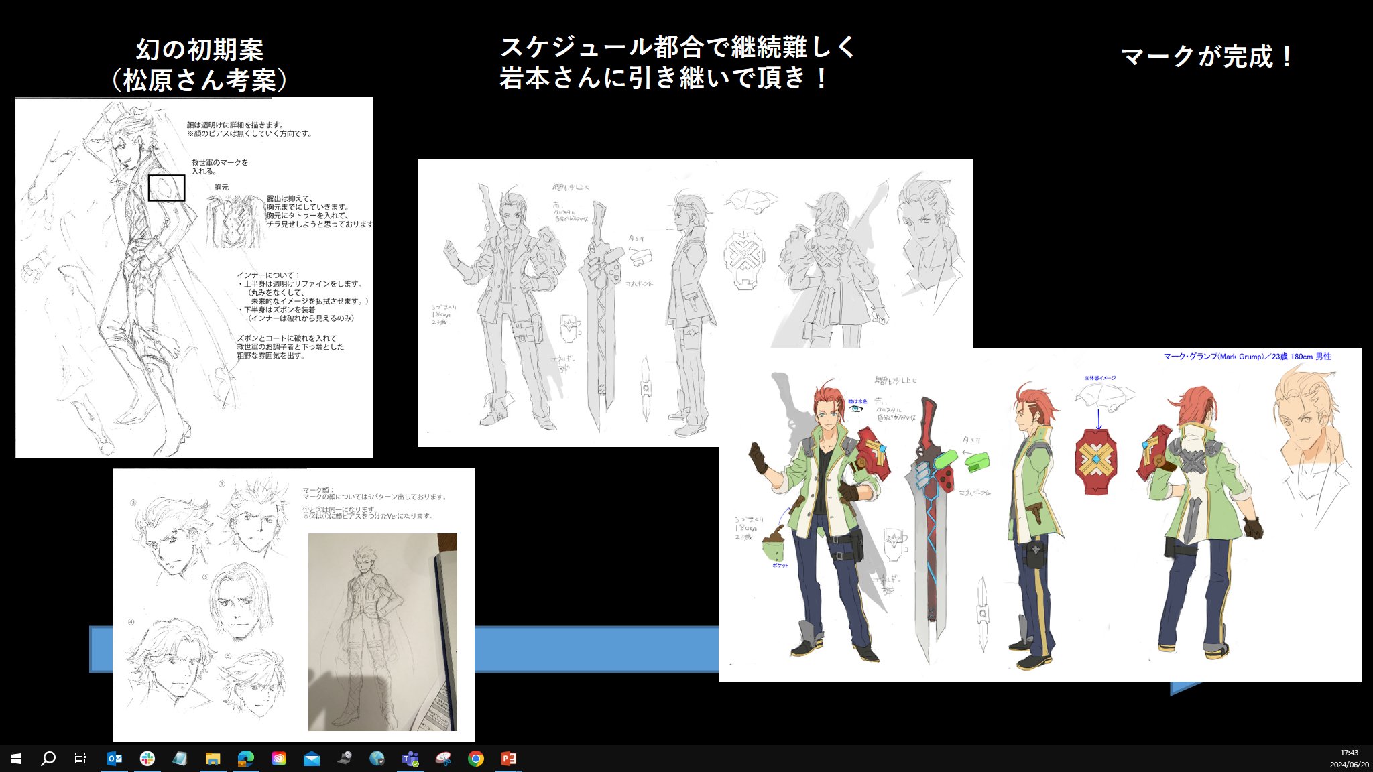Viewport: 1373px width, 772px height.
Task: Launch File Explorer from the taskbar
Action: (213, 759)
